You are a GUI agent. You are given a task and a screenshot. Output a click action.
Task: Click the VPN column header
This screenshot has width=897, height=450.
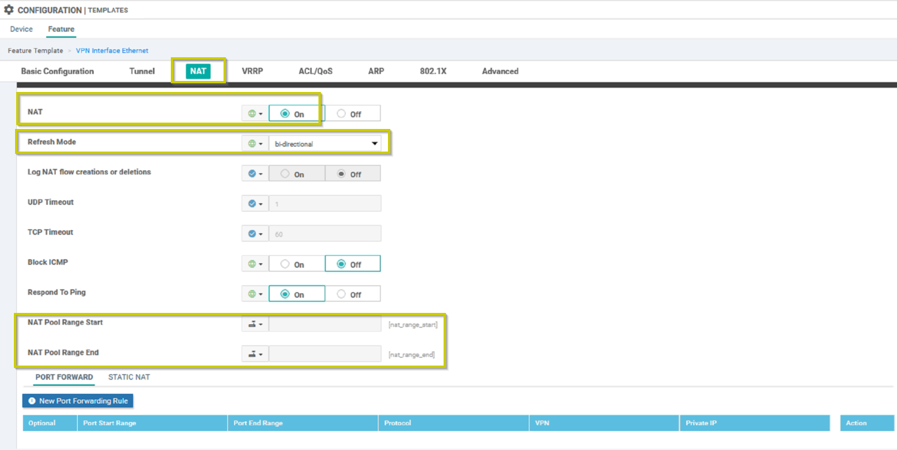click(x=604, y=423)
